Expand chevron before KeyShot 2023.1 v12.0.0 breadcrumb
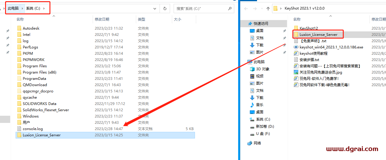Screen dimensions: 386x160 (281, 8)
